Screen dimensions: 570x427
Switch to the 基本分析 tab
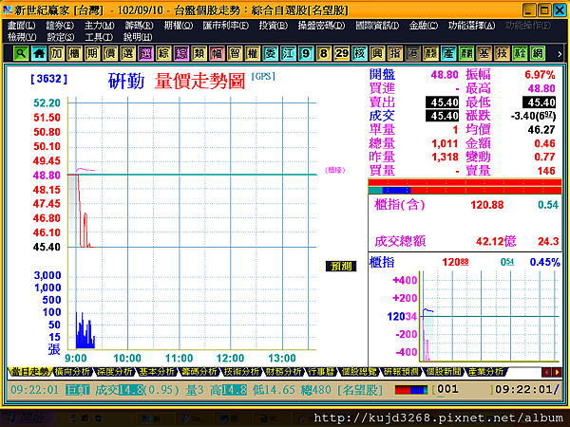(x=157, y=372)
